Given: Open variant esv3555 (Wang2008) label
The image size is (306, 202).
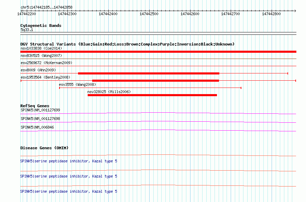Looking at the screenshot, I should (x=77, y=84).
